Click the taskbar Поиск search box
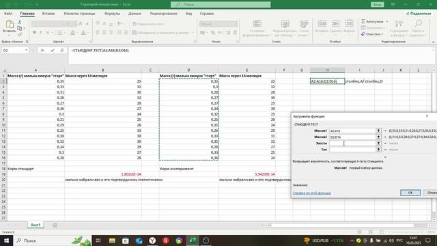Screen dimensions: 437x246 coord(52,241)
